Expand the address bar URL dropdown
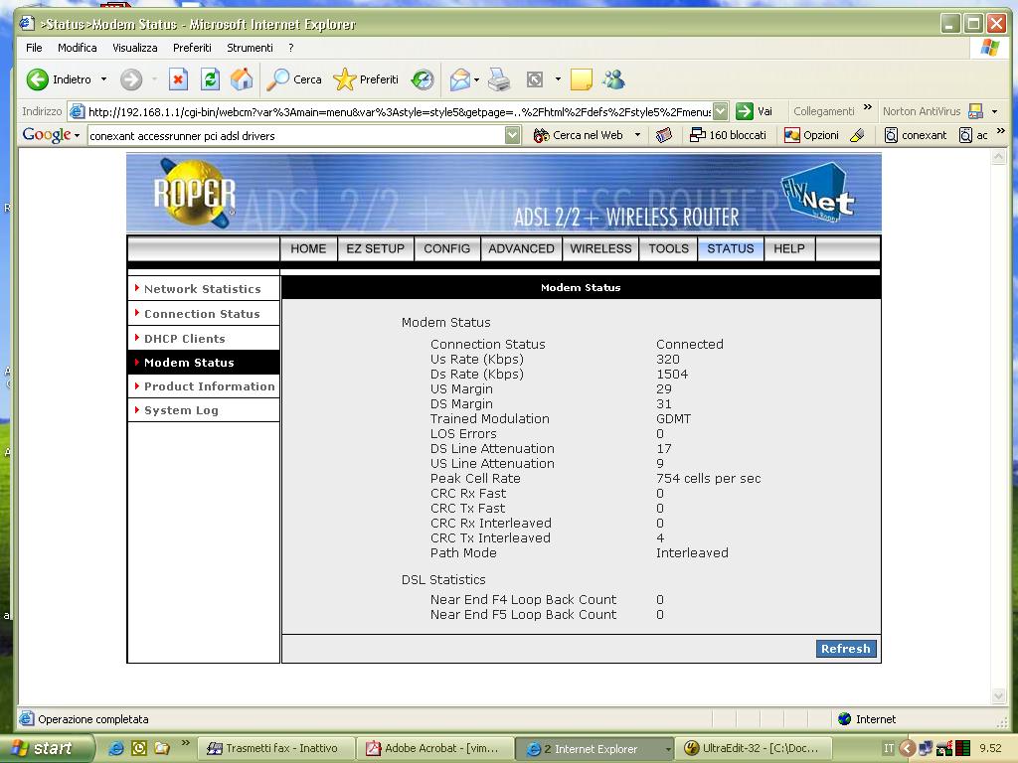This screenshot has height=763, width=1018. (x=720, y=111)
